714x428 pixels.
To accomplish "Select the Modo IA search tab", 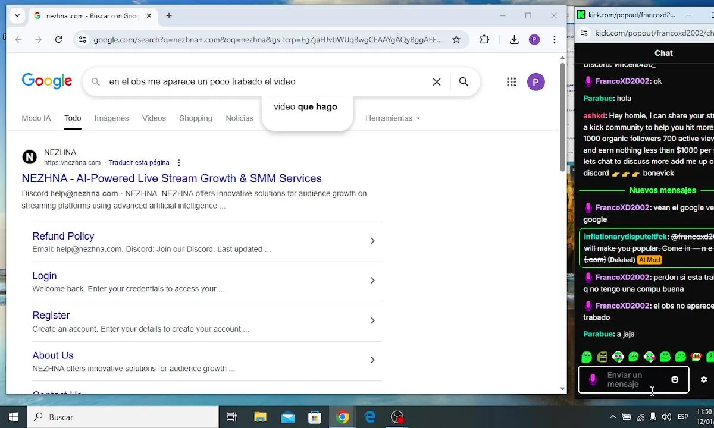I will coord(36,118).
